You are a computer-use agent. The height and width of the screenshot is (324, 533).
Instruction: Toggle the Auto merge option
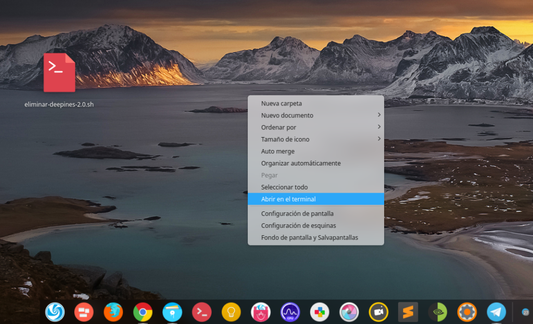[x=278, y=152]
